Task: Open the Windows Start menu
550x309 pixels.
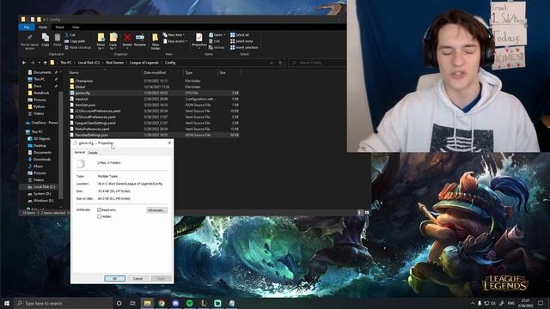Action: 7,303
